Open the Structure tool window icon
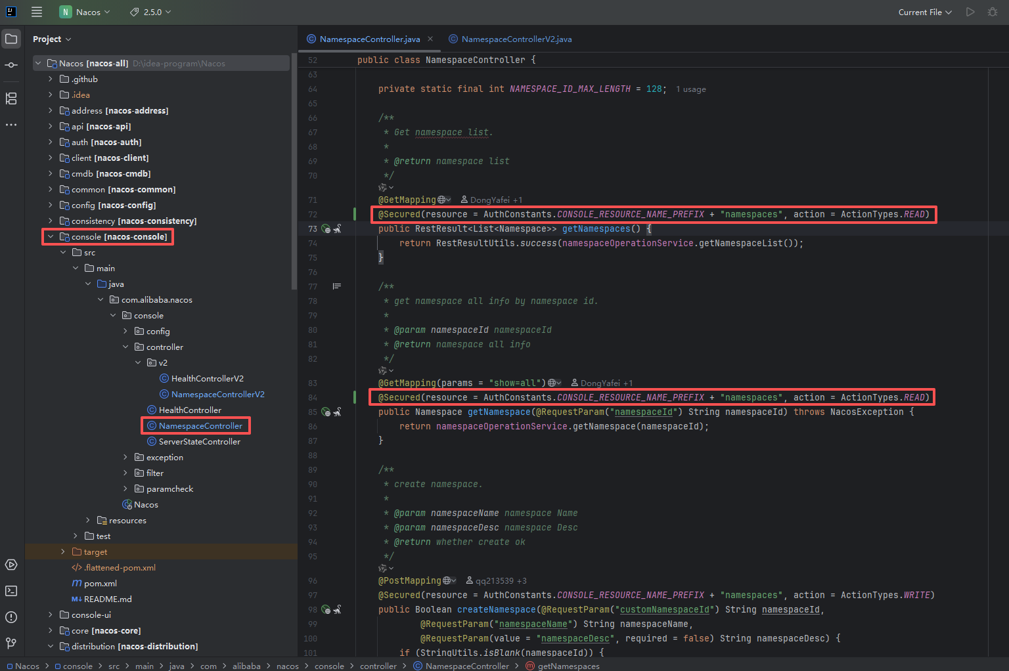This screenshot has width=1009, height=671. [x=11, y=98]
